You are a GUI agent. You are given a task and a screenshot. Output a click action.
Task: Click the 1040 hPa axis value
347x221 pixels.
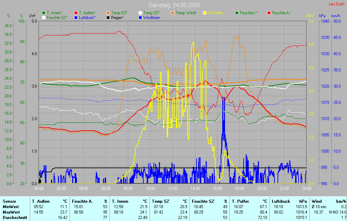[325, 21]
